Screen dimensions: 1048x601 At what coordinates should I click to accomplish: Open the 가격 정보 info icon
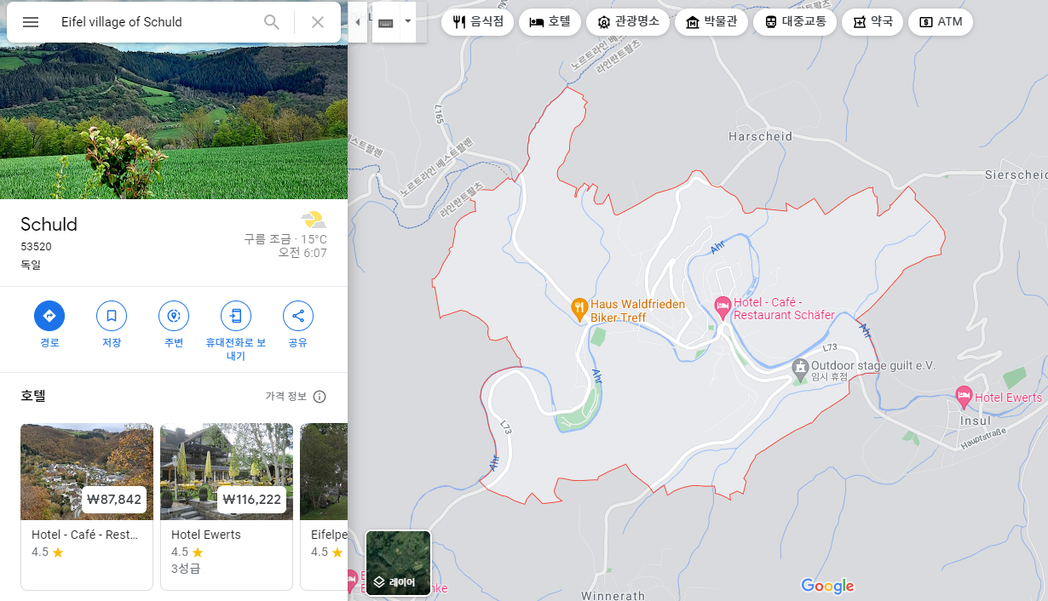click(x=320, y=397)
